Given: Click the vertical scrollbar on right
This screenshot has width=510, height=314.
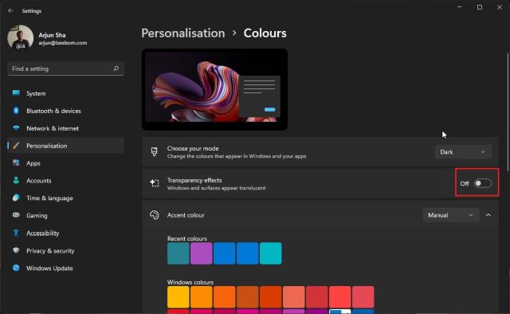Looking at the screenshot, I should (x=508, y=112).
